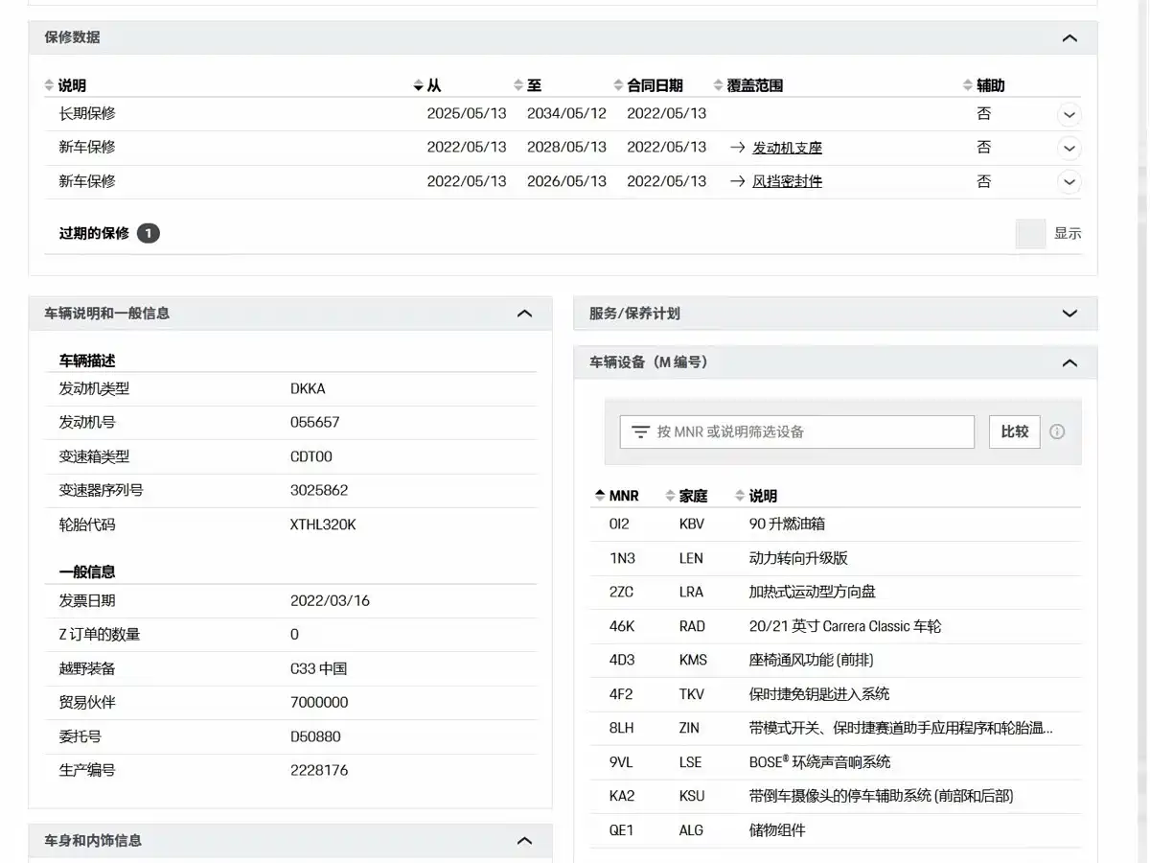Focus the MNR filter input field
Viewport: 1150px width, 863px height.
[797, 431]
